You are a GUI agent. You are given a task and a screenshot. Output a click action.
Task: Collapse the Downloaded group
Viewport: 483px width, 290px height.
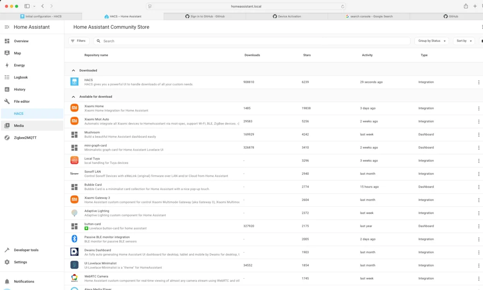click(73, 70)
